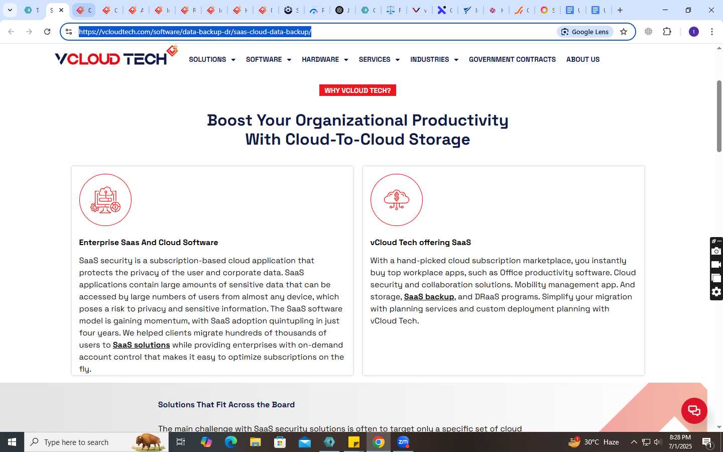723x452 pixels.
Task: Open the notification center icon
Action: [x=707, y=442]
